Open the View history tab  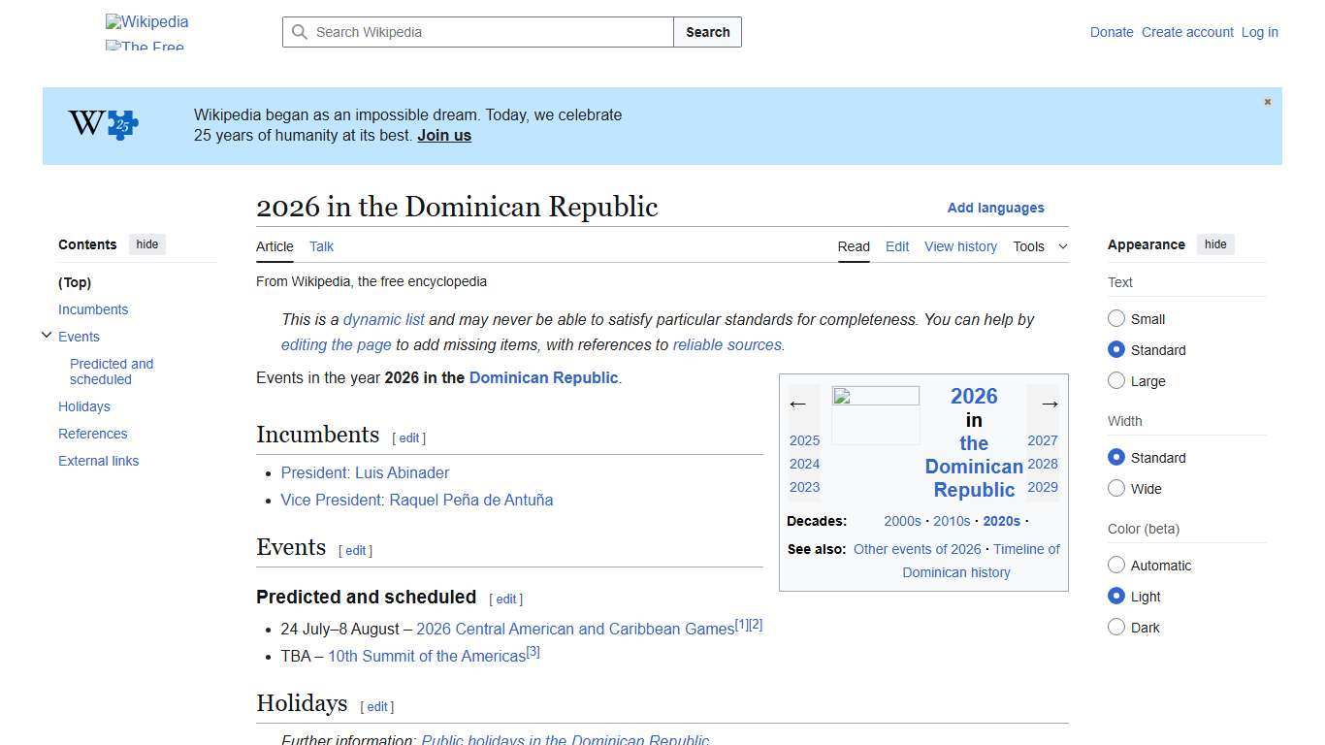tap(960, 246)
